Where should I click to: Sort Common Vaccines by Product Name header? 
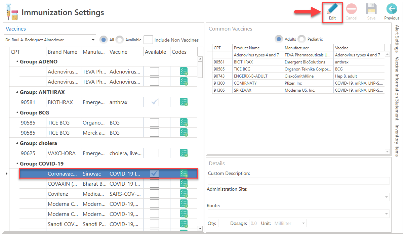pyautogui.click(x=257, y=48)
